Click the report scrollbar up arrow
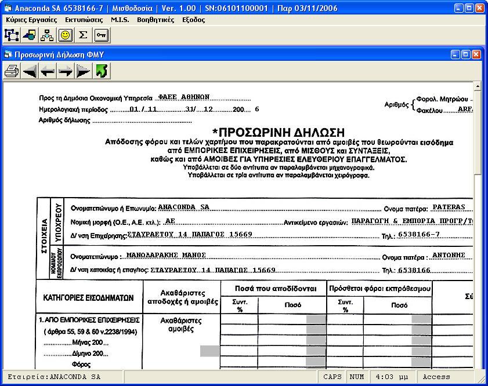 (x=478, y=86)
